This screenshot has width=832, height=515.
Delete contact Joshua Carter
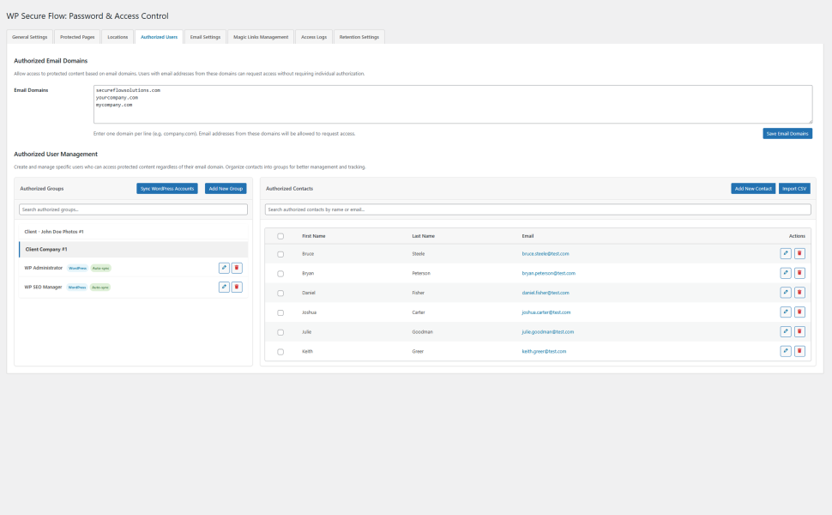(799, 312)
